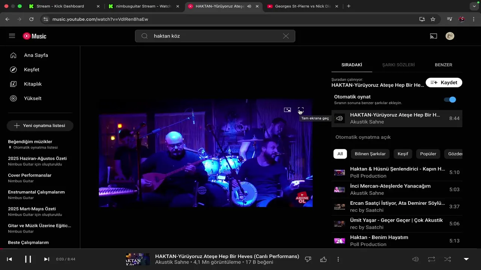The height and width of the screenshot is (270, 481).
Task: Pause the current song
Action: [x=28, y=259]
